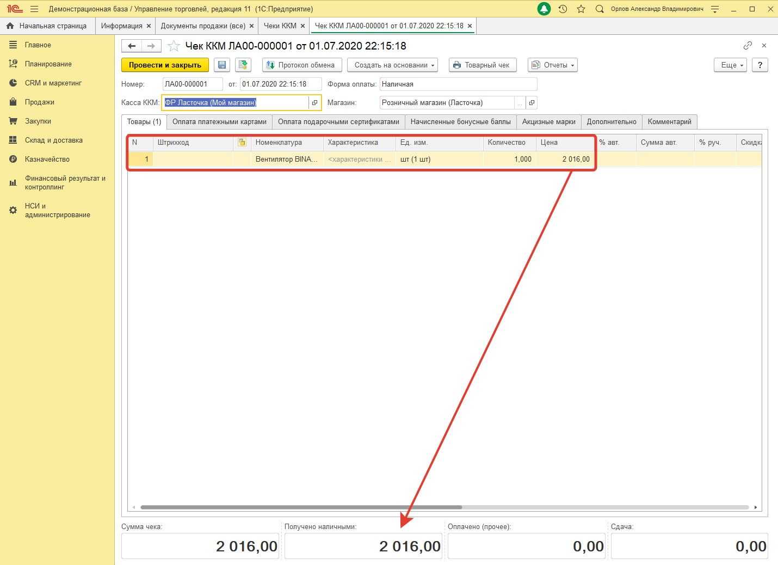Open Финансовый результат и контроллинг section

click(65, 182)
